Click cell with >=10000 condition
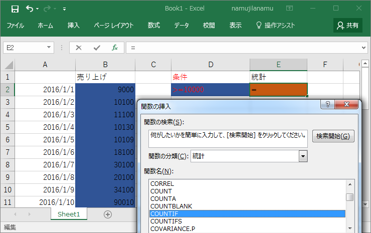This screenshot has width=371, height=233. tap(211, 90)
